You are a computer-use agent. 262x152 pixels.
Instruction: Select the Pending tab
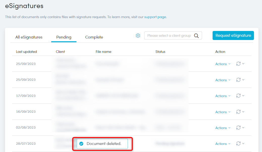(64, 37)
